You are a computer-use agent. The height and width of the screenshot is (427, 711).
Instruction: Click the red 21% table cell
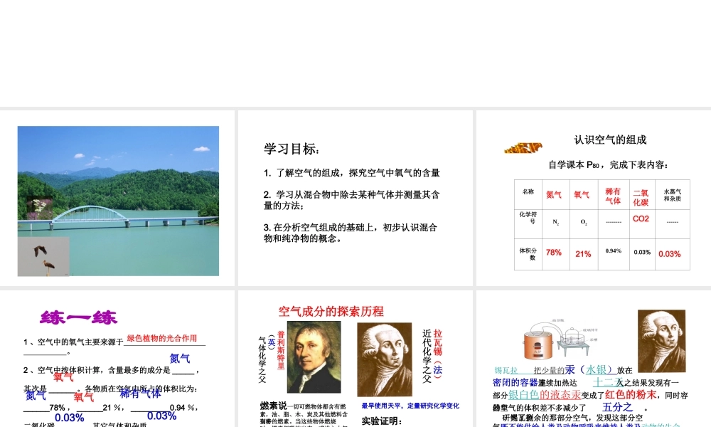(583, 254)
